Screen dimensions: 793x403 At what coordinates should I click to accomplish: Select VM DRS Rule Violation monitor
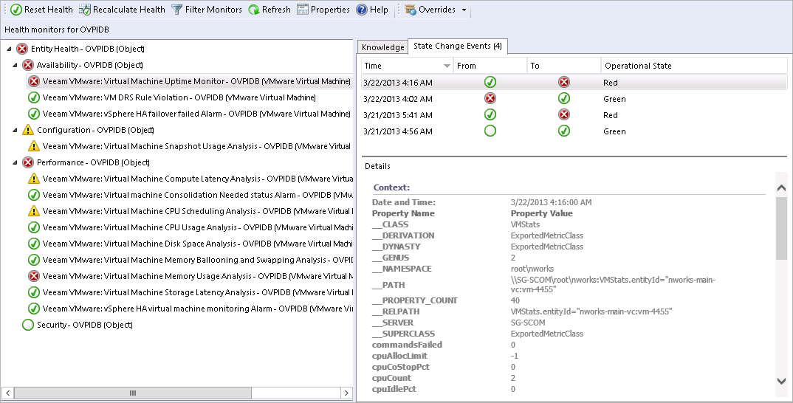point(179,97)
